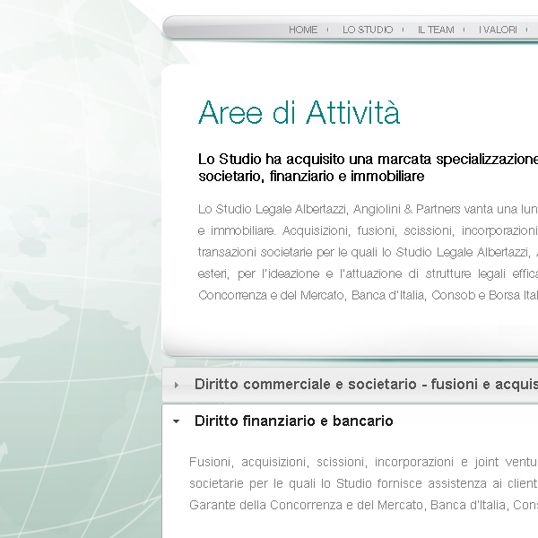Click the bold line starting 'Lo Studio ha acquisito'
Viewport: 538px width, 538px height.
[368, 160]
